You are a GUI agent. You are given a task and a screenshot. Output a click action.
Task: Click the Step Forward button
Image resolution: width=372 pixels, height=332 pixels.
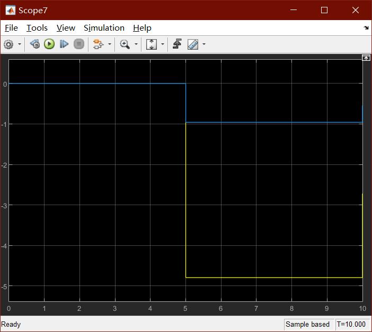64,44
